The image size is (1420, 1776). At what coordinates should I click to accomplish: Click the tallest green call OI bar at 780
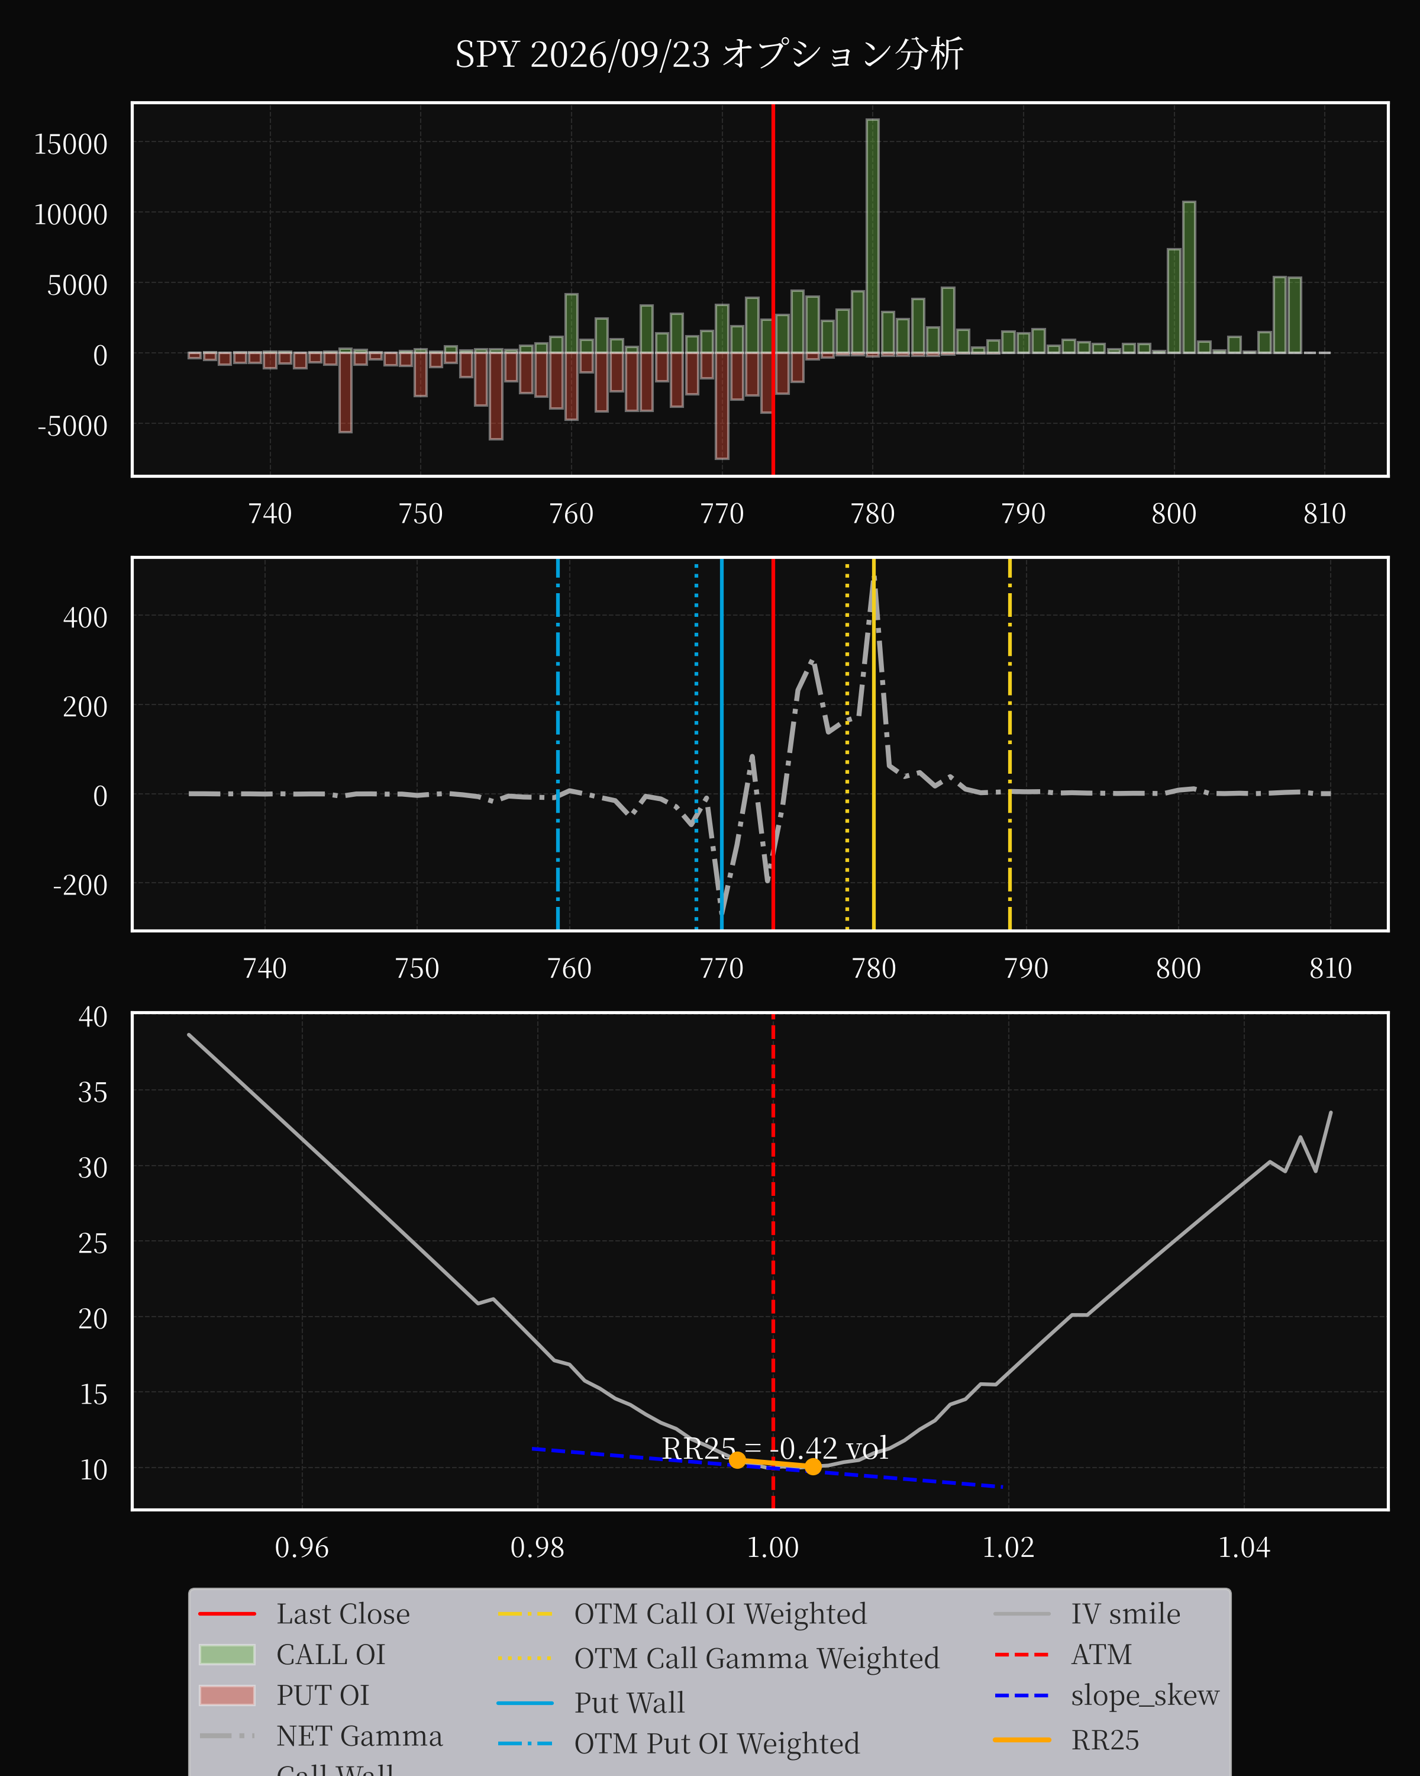pos(873,237)
